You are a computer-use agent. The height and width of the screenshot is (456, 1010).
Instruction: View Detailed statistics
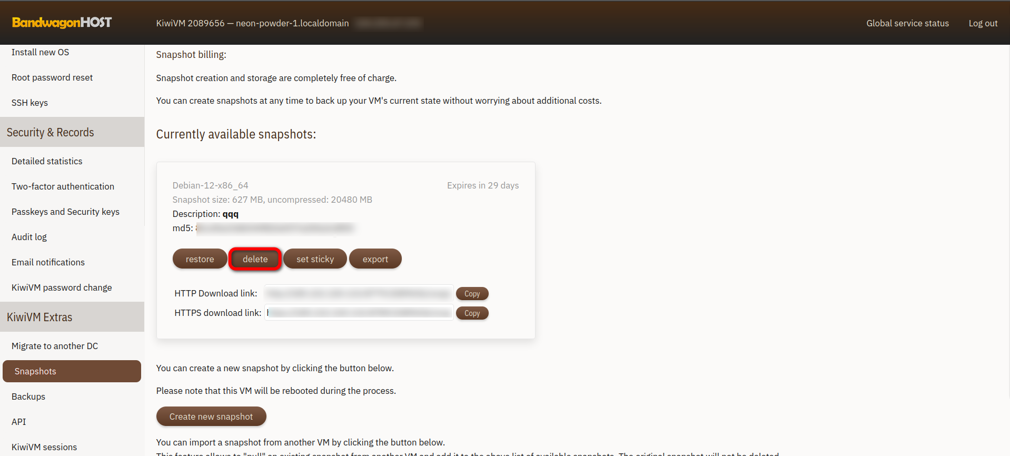[47, 161]
